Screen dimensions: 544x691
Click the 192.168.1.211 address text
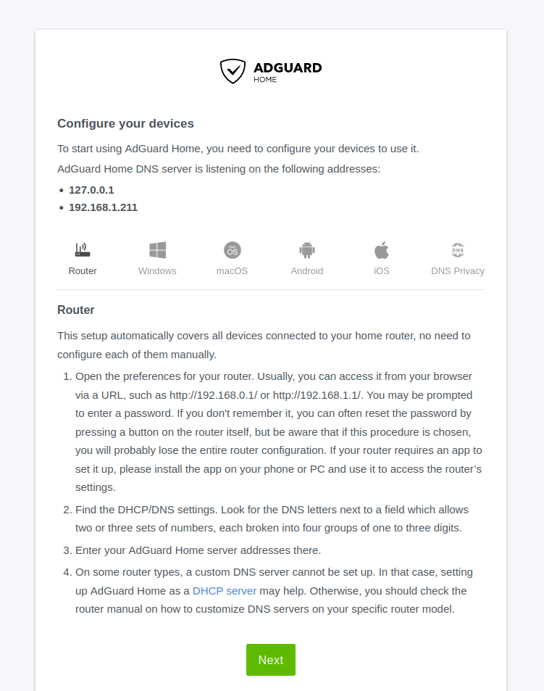103,207
